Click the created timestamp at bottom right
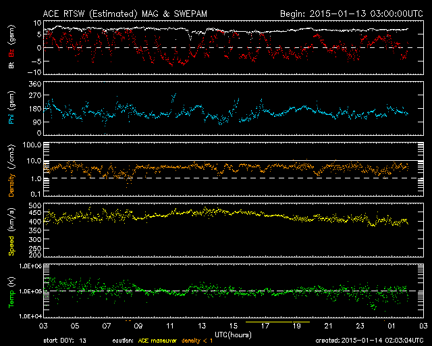Image resolution: width=432 pixels, height=346 pixels. (x=369, y=342)
